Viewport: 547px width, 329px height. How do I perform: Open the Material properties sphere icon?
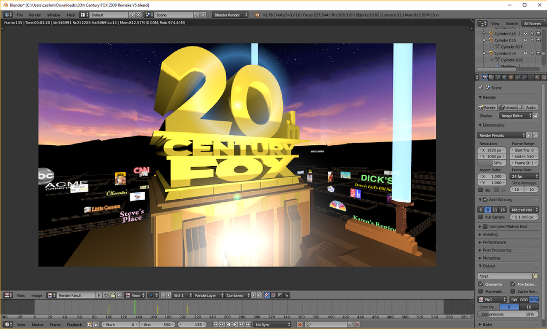pyautogui.click(x=537, y=77)
